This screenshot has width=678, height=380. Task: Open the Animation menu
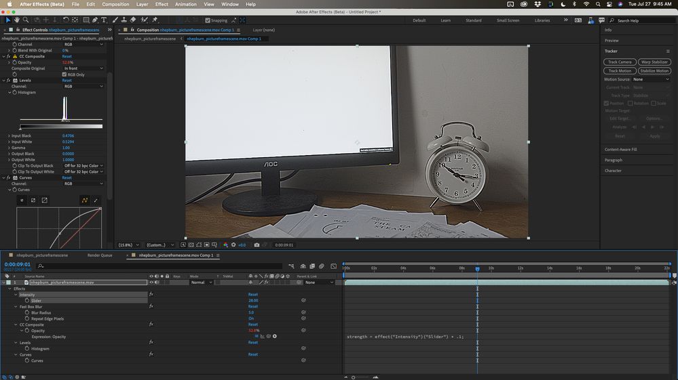click(x=185, y=4)
